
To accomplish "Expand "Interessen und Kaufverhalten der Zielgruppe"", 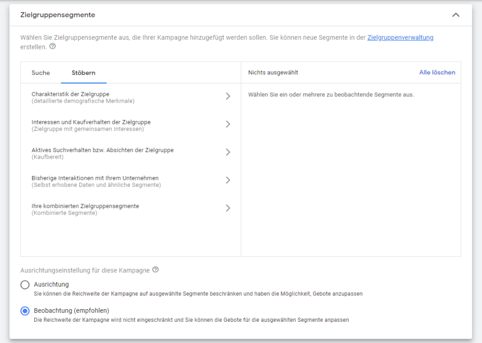I will 228,124.
